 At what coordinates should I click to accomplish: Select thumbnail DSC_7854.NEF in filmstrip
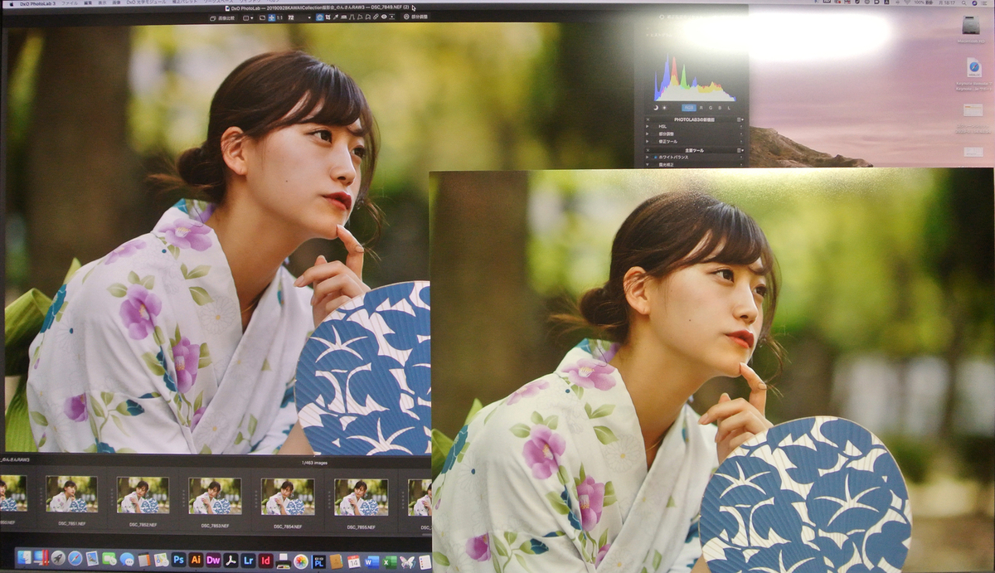[x=288, y=497]
